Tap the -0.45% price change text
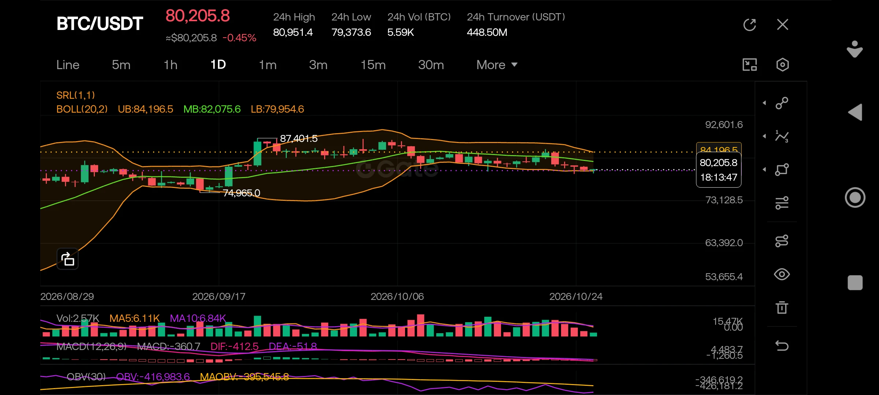 pyautogui.click(x=239, y=38)
